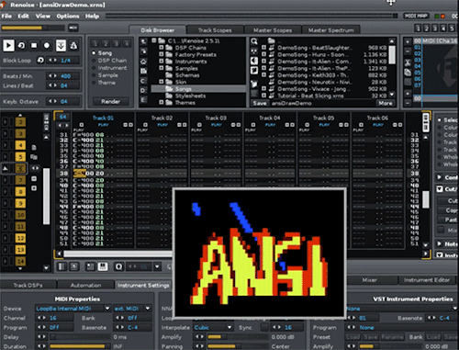Click Track 03 header
Viewport: 459px width, 350px height.
point(216,118)
